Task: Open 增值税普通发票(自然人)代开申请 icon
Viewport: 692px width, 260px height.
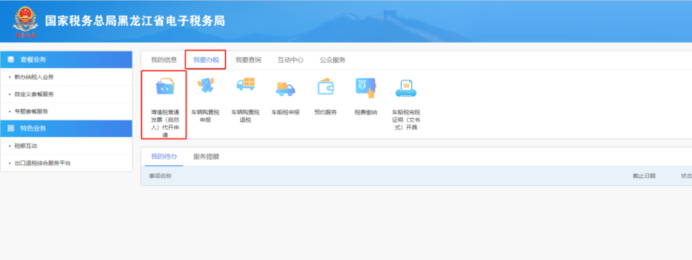Action: (x=165, y=87)
